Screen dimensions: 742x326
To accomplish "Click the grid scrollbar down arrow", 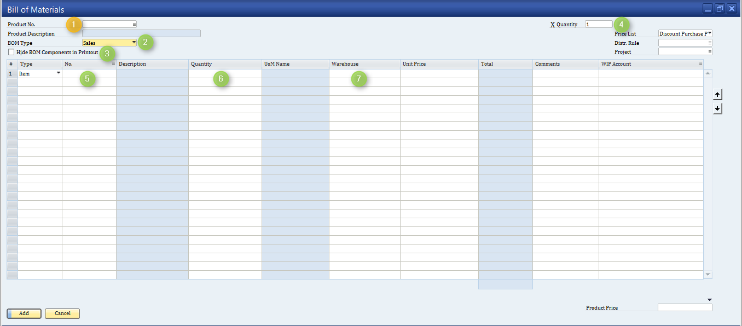I will pyautogui.click(x=708, y=273).
